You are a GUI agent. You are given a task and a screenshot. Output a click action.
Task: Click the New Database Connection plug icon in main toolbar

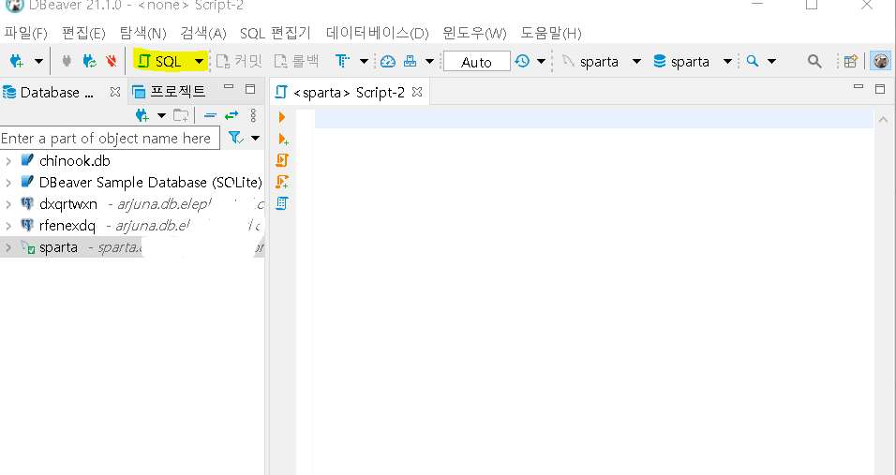point(17,61)
